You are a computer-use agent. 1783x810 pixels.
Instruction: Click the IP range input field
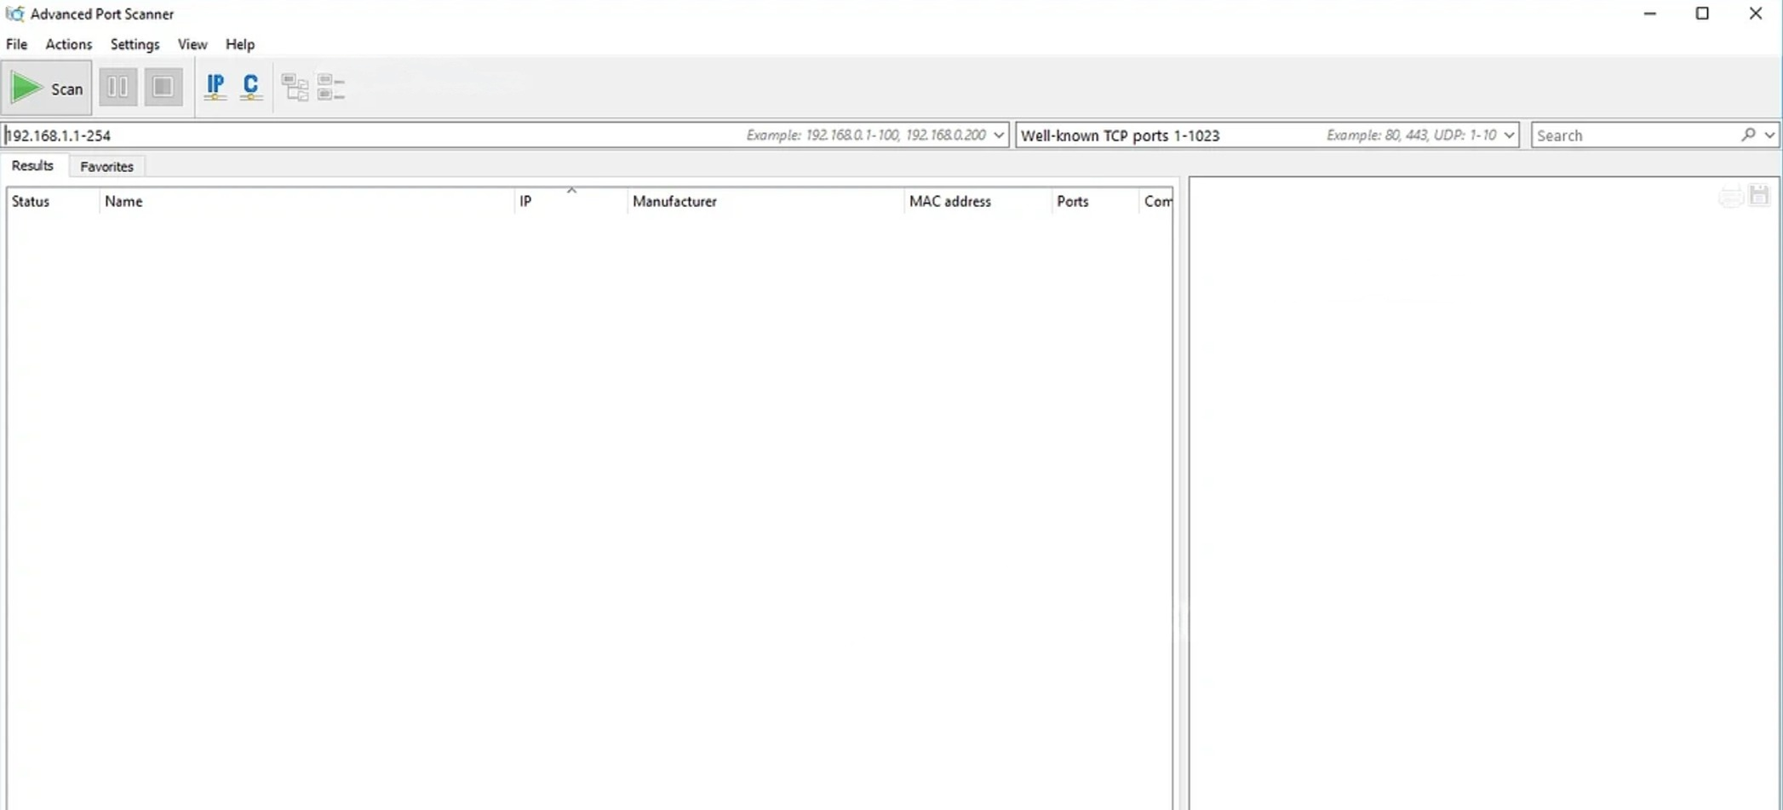tap(506, 135)
